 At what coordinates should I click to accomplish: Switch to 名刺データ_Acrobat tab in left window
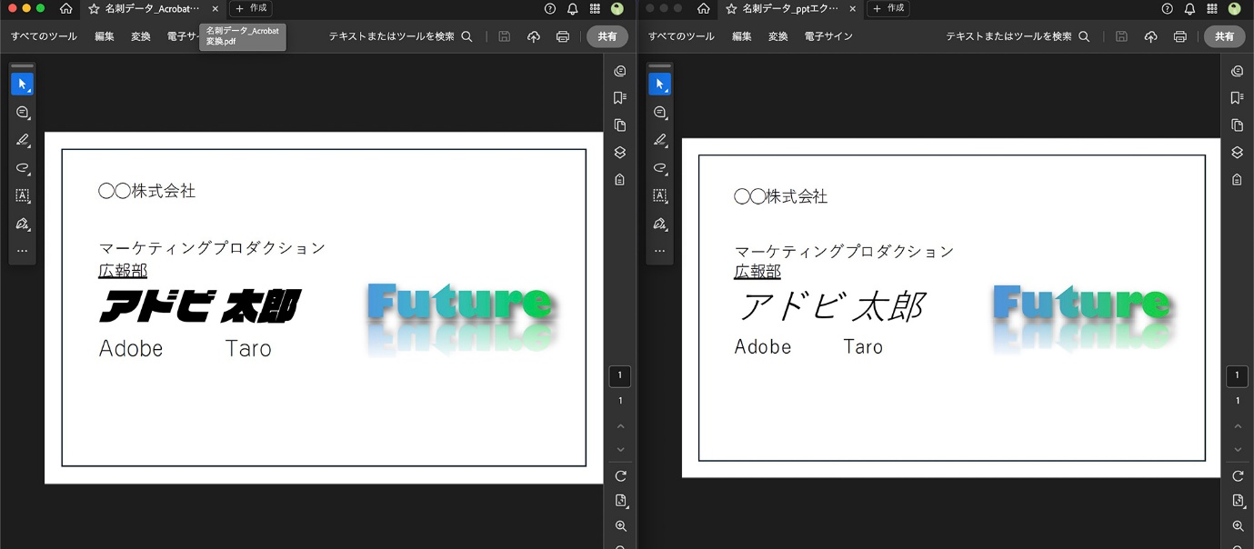coord(153,8)
